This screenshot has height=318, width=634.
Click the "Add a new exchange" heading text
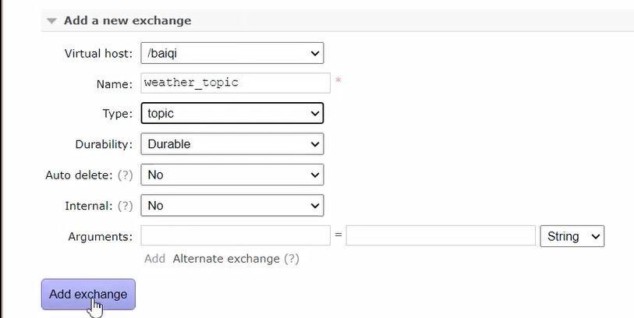tap(127, 21)
